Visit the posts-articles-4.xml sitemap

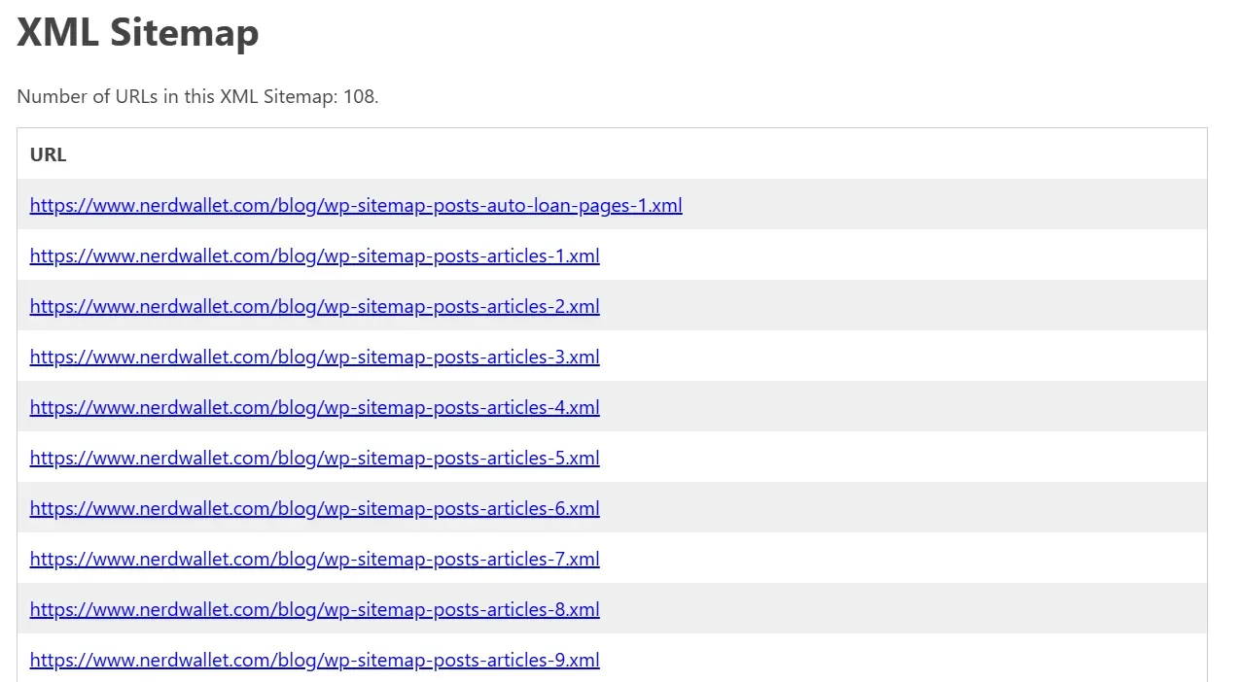pyautogui.click(x=314, y=407)
